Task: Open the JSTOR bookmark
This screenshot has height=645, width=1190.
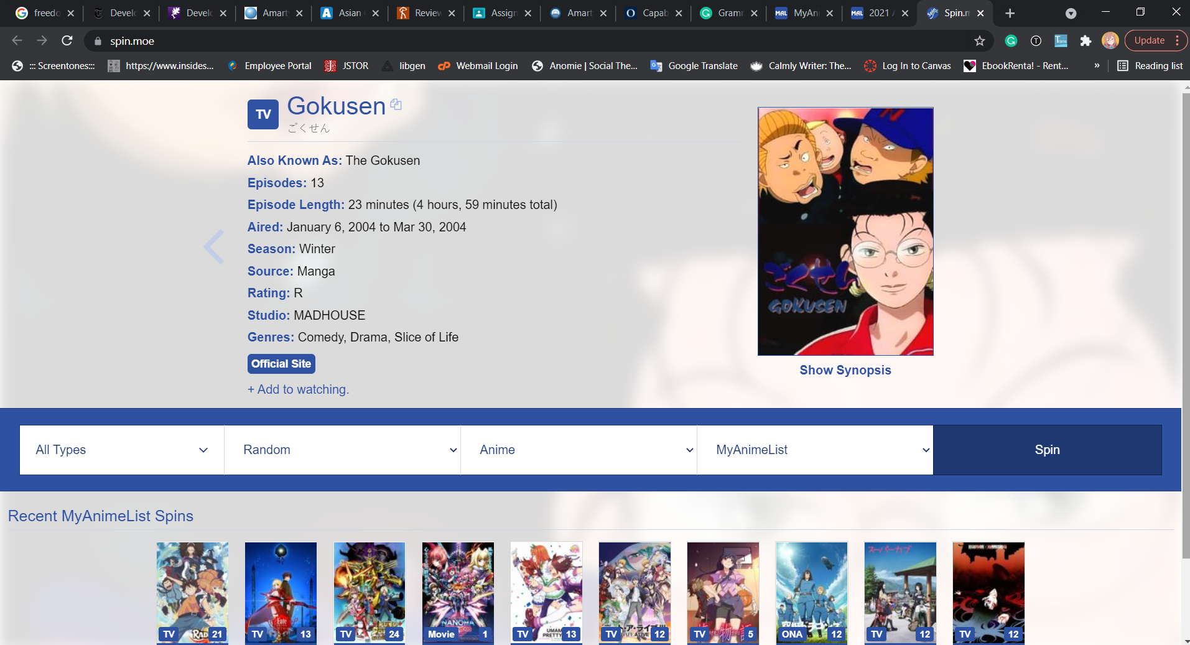Action: [x=346, y=65]
